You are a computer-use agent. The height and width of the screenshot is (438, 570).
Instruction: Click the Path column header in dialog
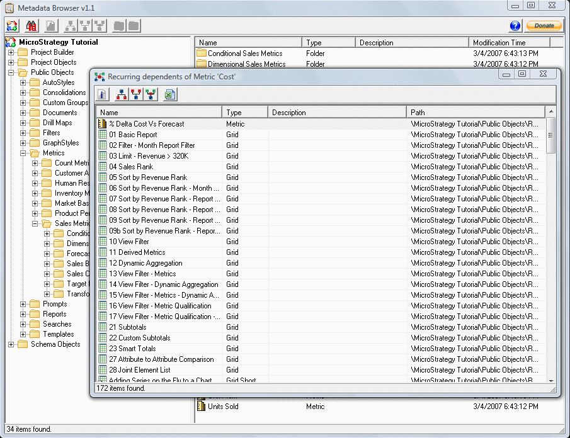[x=476, y=113]
